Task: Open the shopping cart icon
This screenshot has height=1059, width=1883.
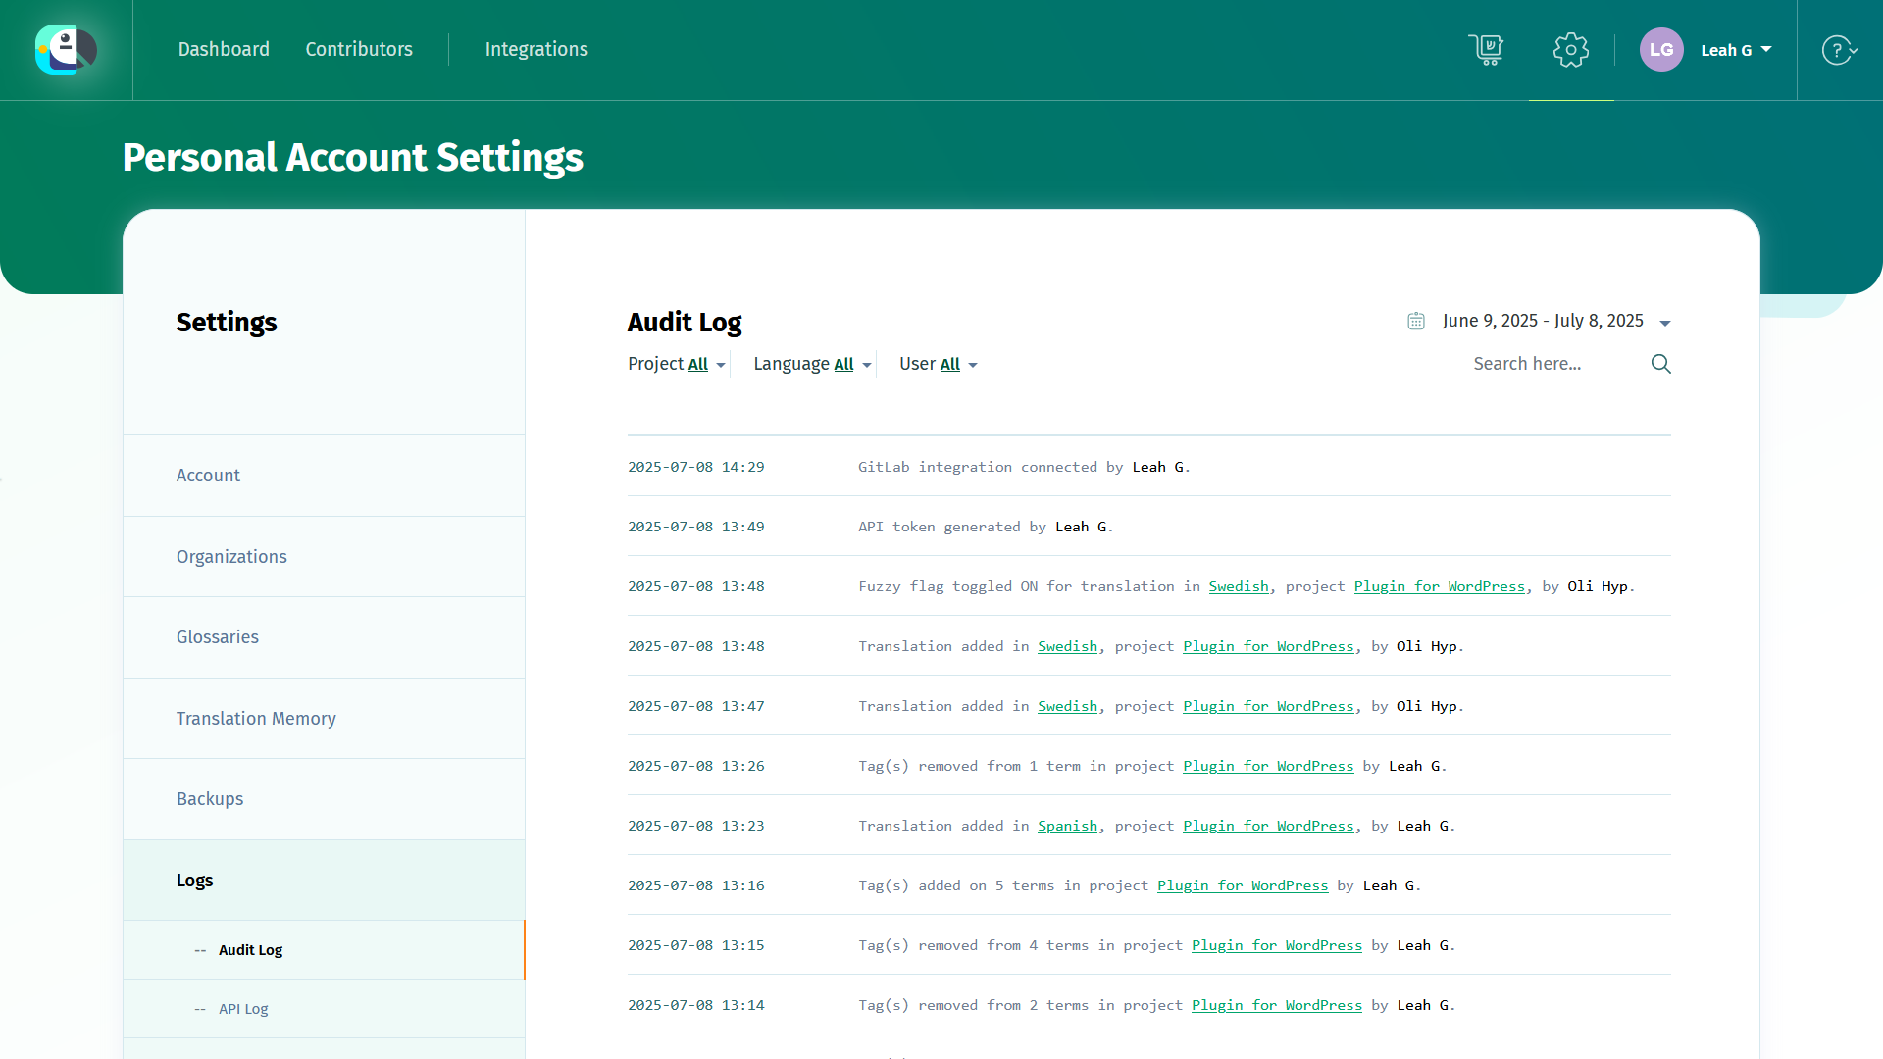Action: click(x=1486, y=49)
